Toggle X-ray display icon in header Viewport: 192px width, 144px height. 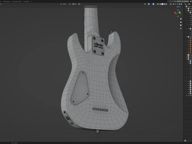pyautogui.click(x=158, y=4)
